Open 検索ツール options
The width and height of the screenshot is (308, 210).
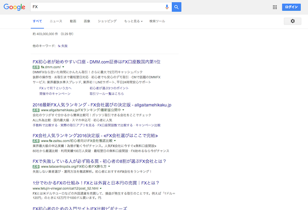pyautogui.click(x=157, y=21)
